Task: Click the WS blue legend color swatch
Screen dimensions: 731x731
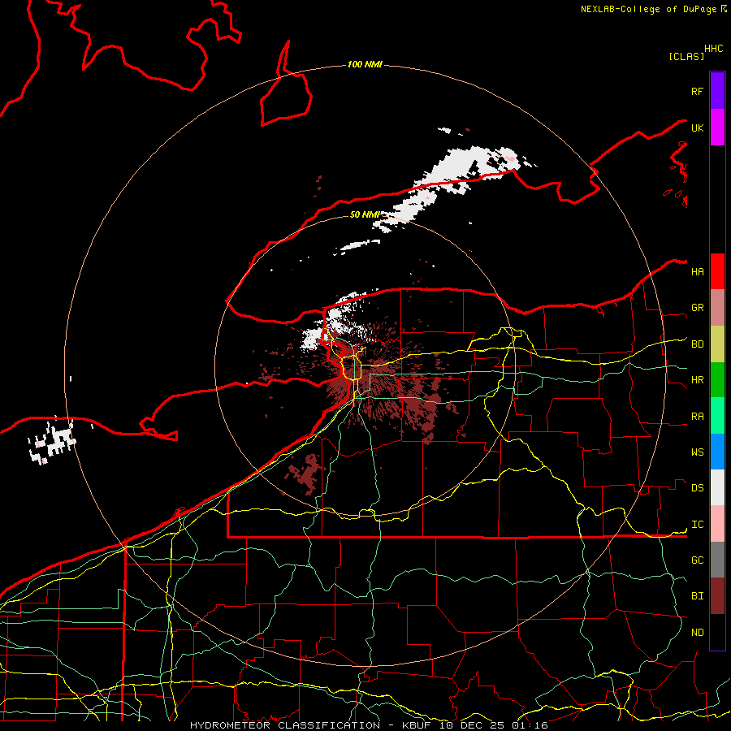Action: click(x=717, y=452)
